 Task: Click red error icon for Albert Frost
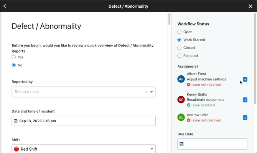(189, 85)
